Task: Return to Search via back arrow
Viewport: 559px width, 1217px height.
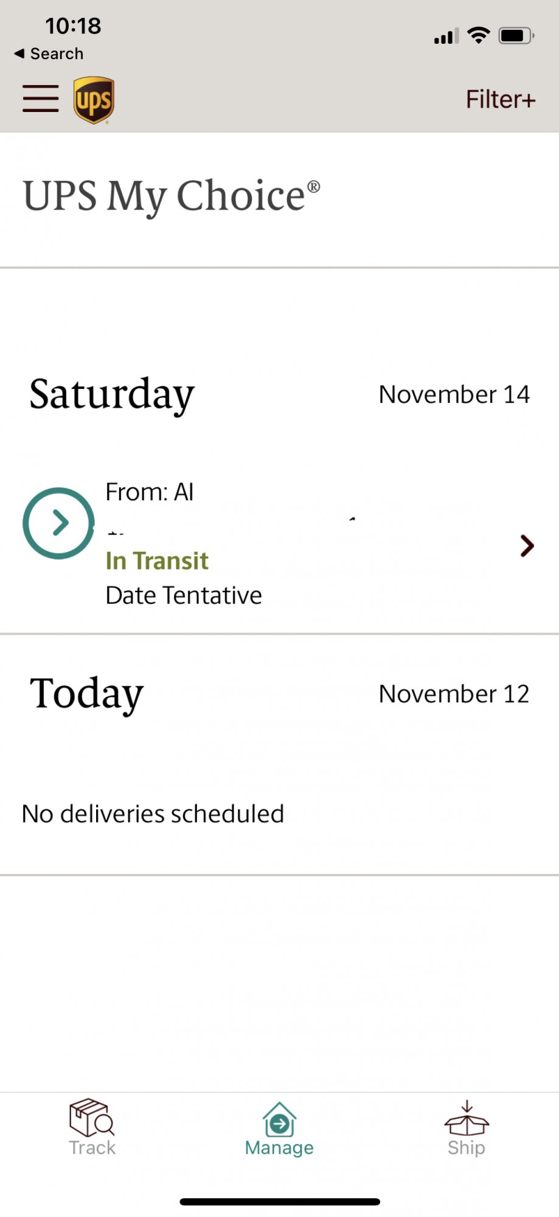Action: 49,54
